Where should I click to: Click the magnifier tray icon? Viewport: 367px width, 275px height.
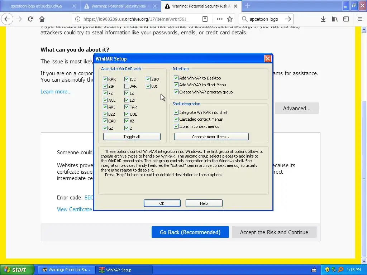(341, 270)
